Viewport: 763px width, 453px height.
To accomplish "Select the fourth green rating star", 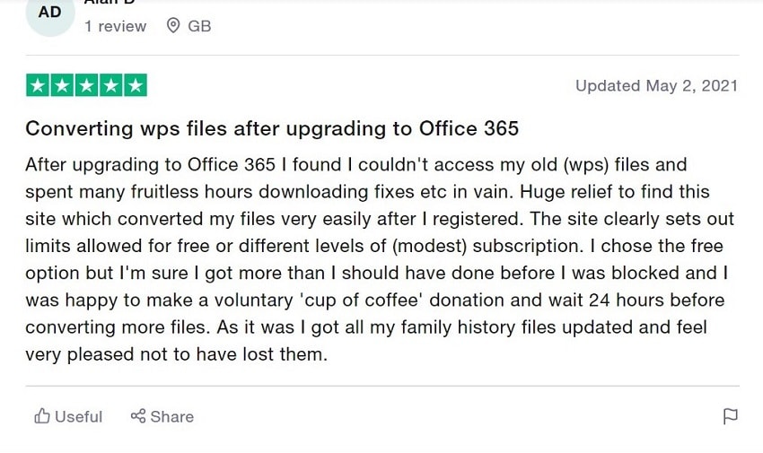I will click(x=110, y=86).
